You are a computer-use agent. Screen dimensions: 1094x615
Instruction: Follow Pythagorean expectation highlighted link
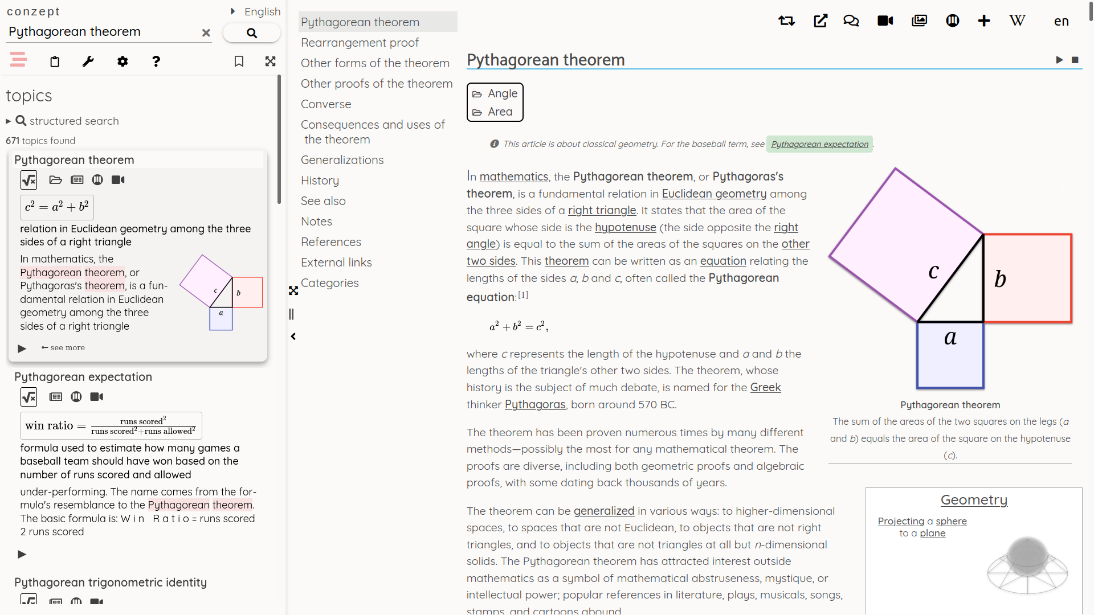tap(819, 144)
